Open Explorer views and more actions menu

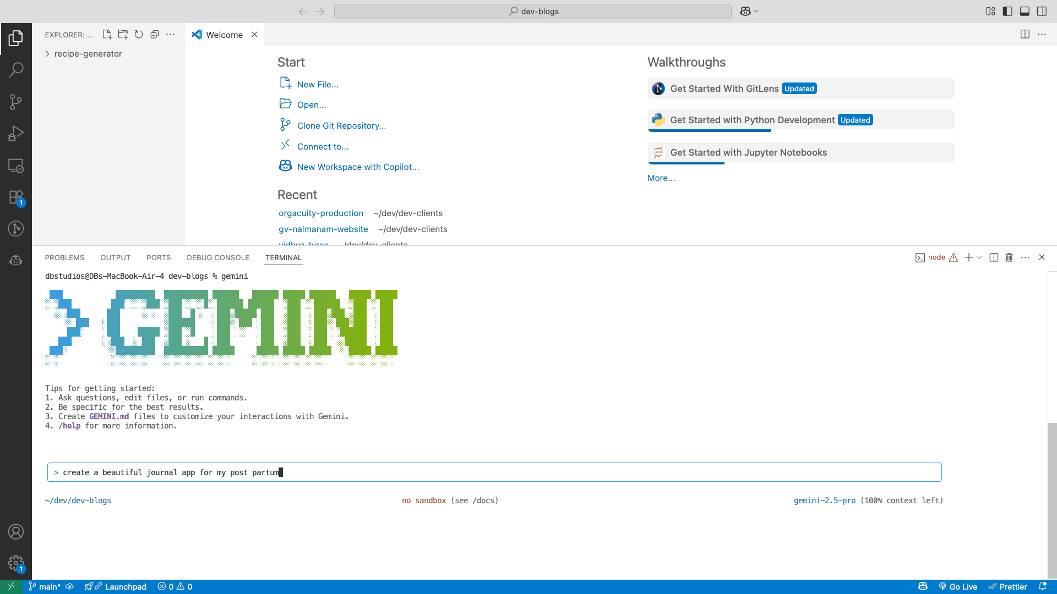click(x=171, y=35)
